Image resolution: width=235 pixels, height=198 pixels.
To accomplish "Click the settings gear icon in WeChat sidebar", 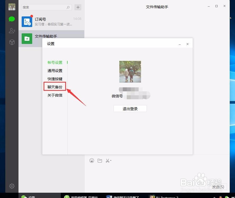I will (x=12, y=186).
